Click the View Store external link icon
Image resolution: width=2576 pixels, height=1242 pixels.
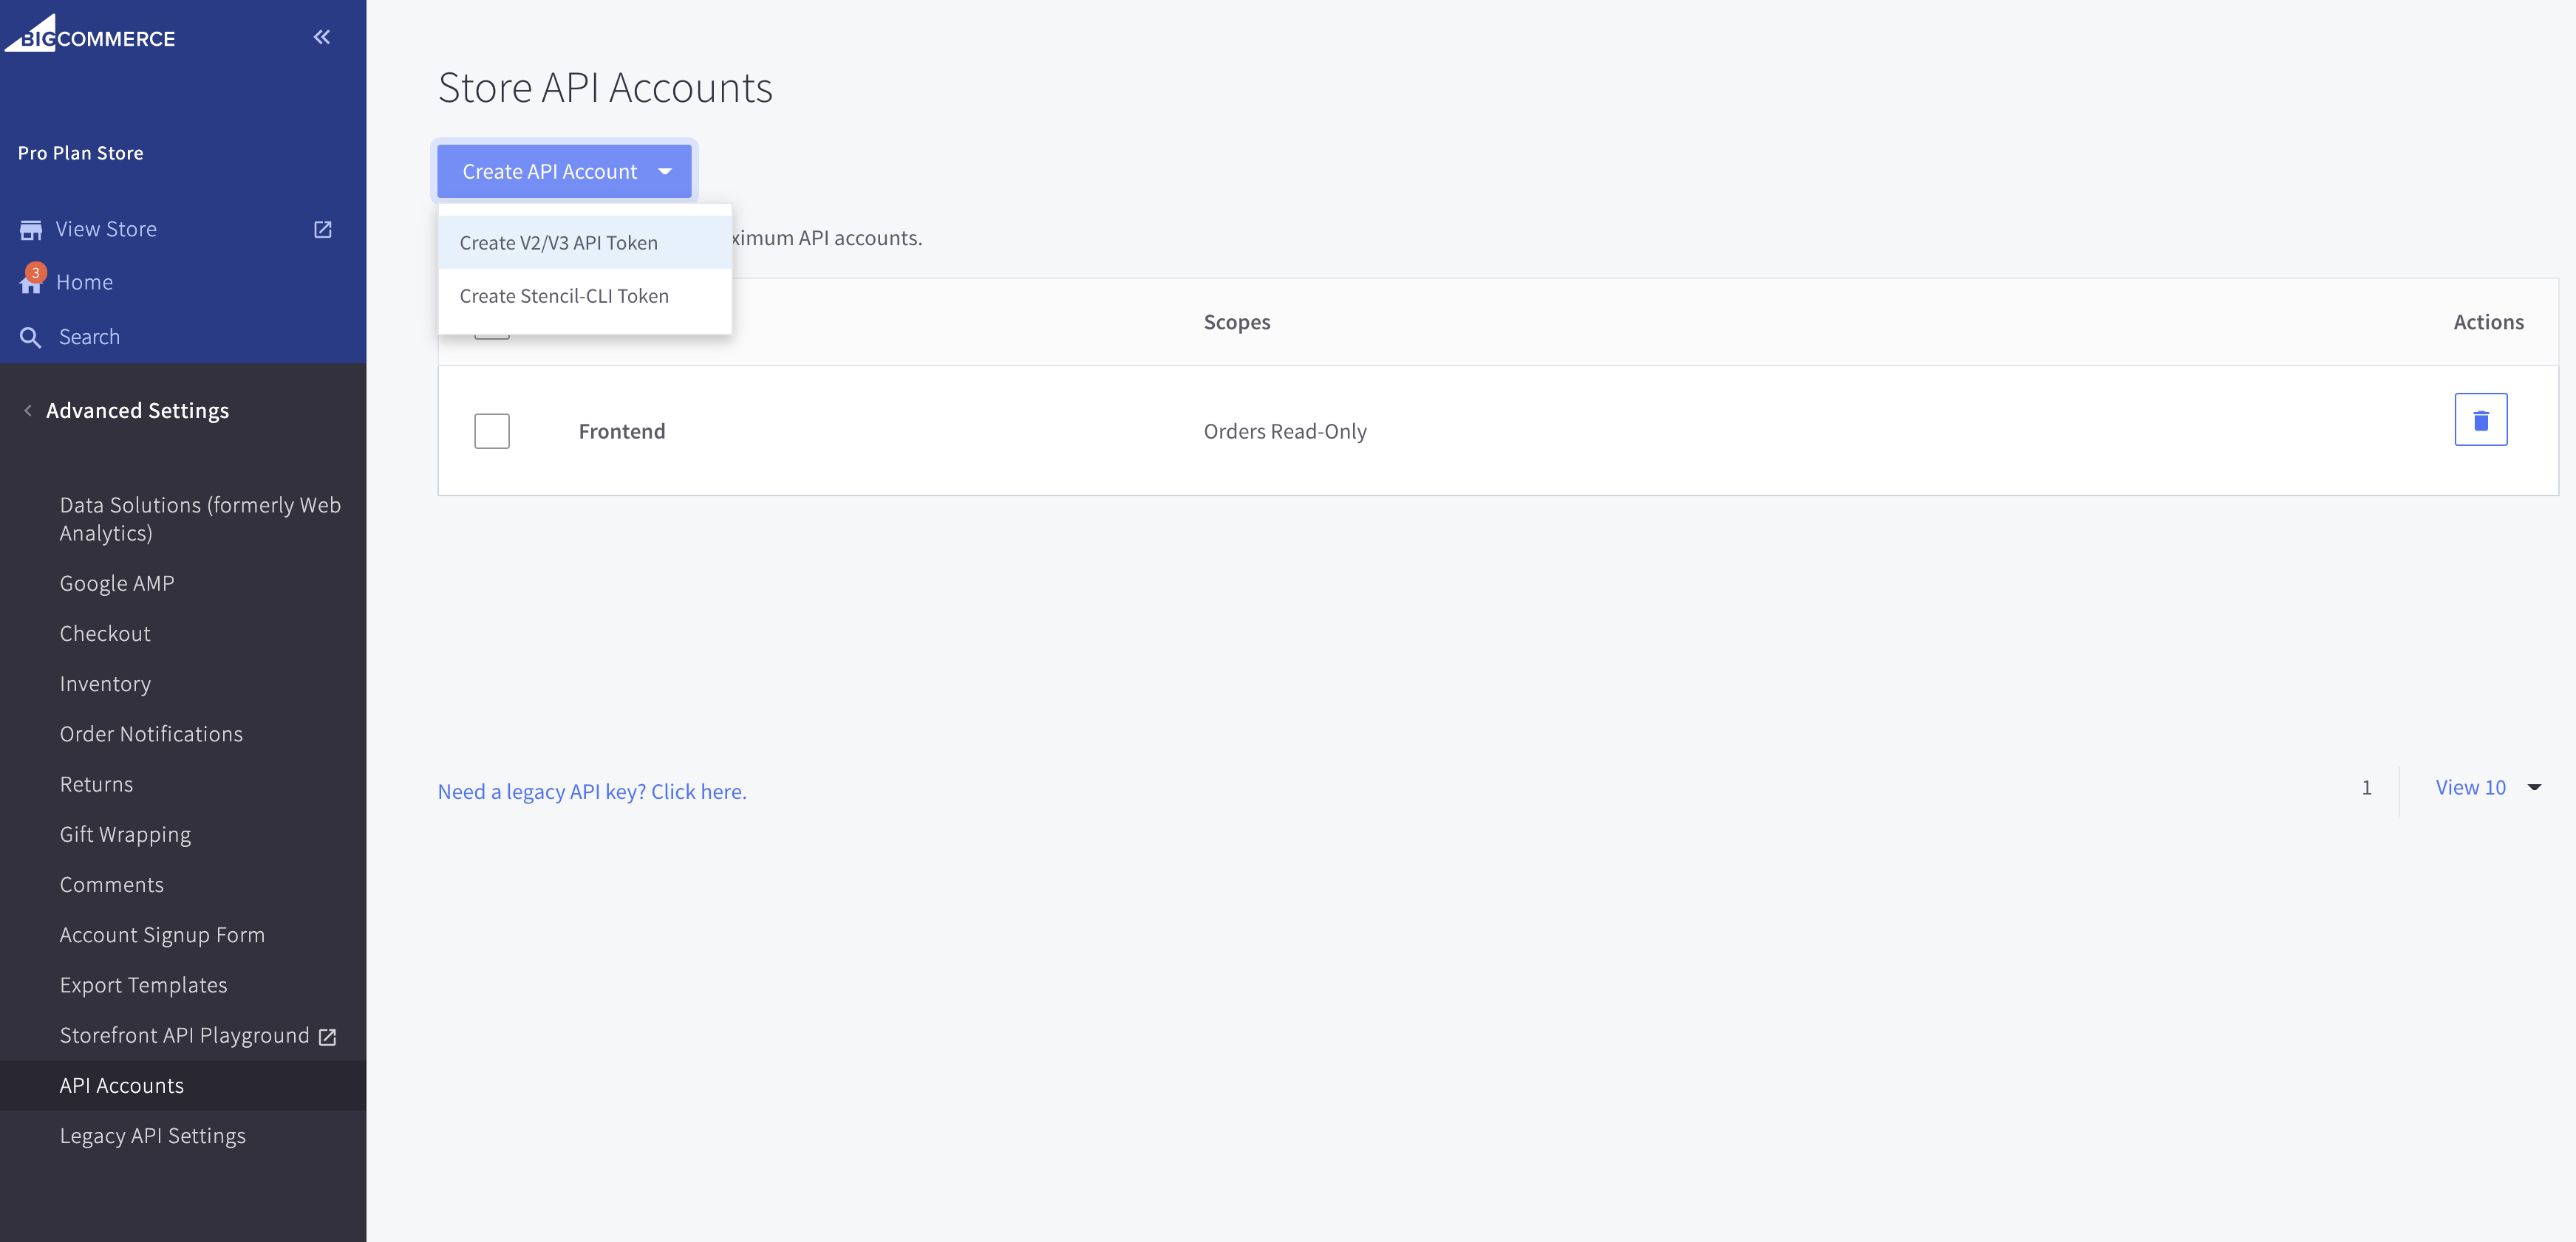(322, 229)
